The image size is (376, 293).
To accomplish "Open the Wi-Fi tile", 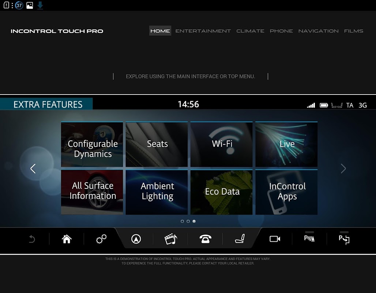I will coord(222,144).
